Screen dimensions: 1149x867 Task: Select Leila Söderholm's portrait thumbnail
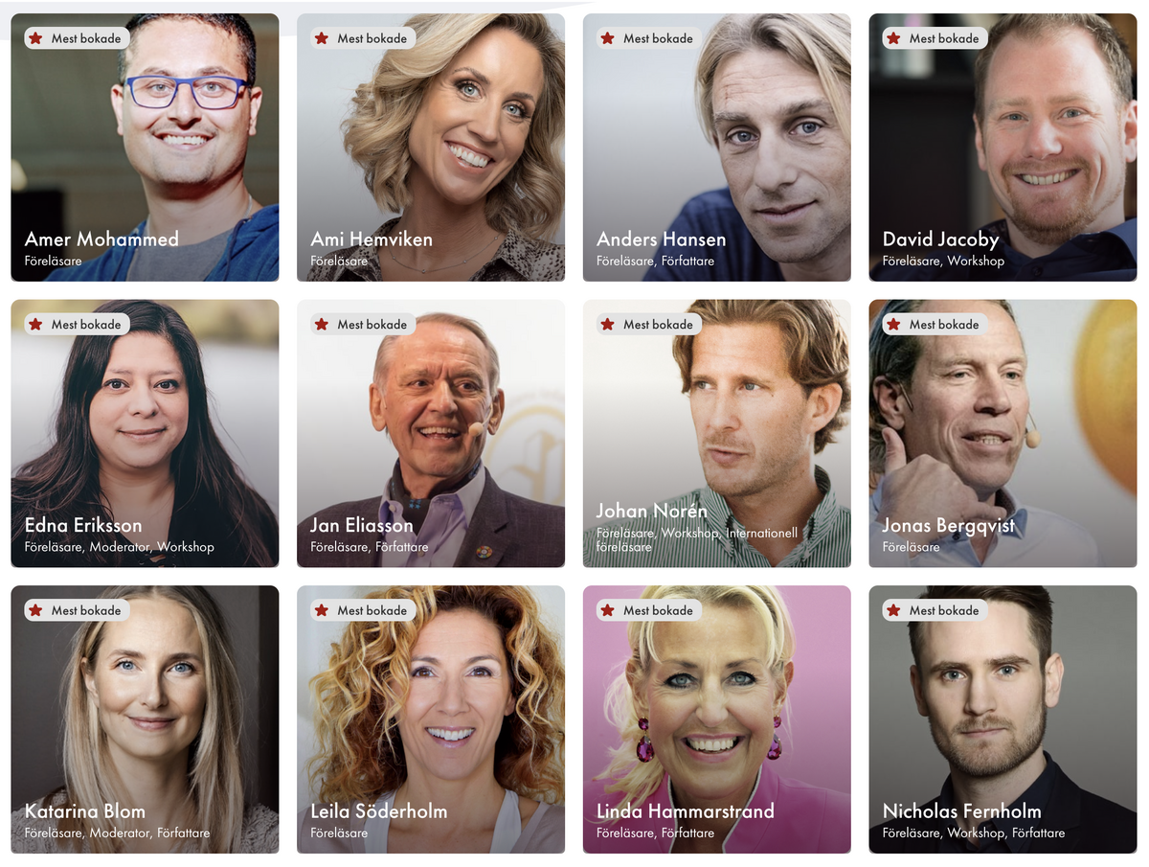click(x=431, y=719)
